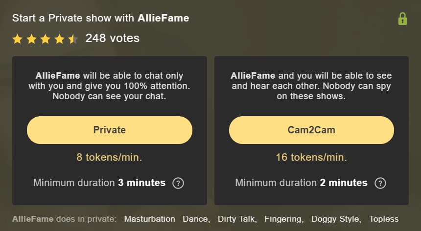Image resolution: width=421 pixels, height=231 pixels.
Task: Click the fourth rating star
Action: (x=59, y=39)
